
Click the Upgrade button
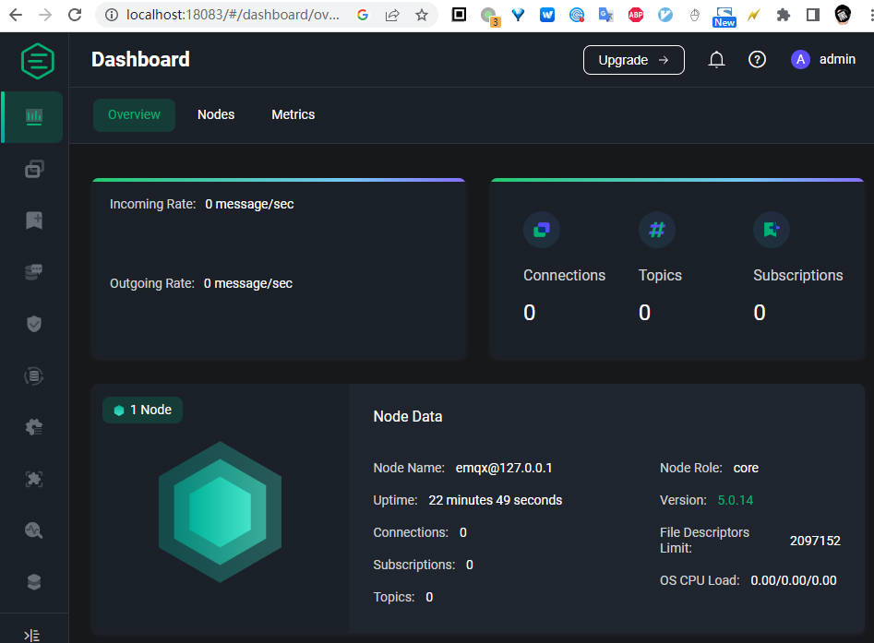[x=633, y=60]
